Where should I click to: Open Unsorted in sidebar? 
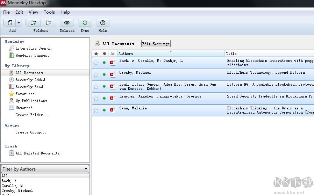(24, 108)
